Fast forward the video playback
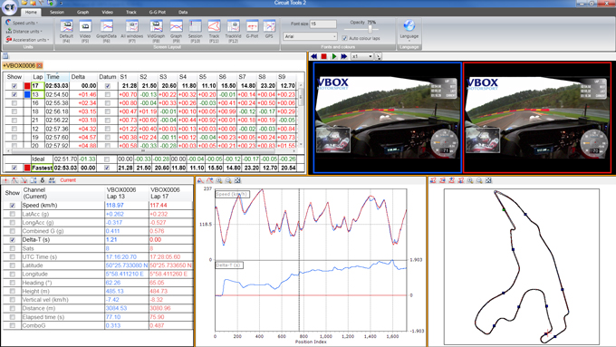Viewport: 616px width, 347px height. pyautogui.click(x=344, y=56)
